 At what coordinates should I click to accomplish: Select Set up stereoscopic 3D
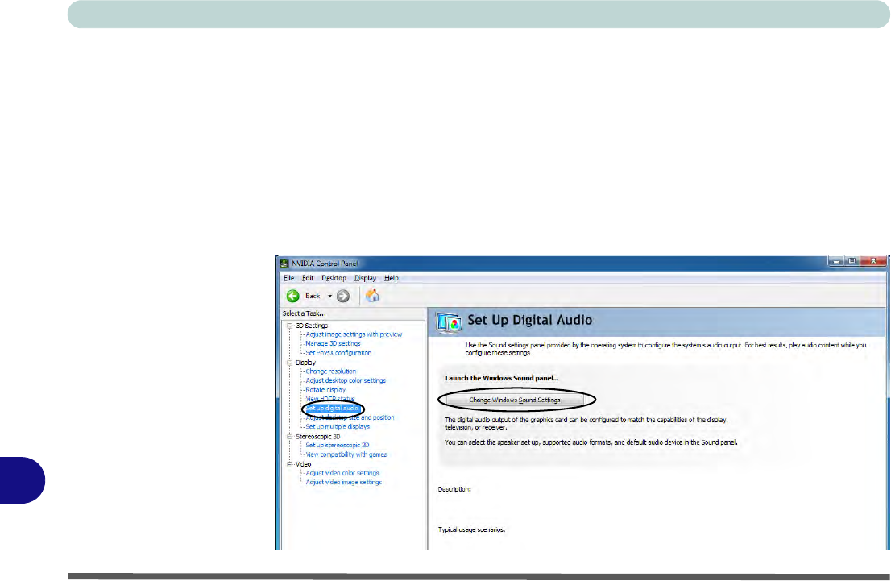[x=338, y=445]
